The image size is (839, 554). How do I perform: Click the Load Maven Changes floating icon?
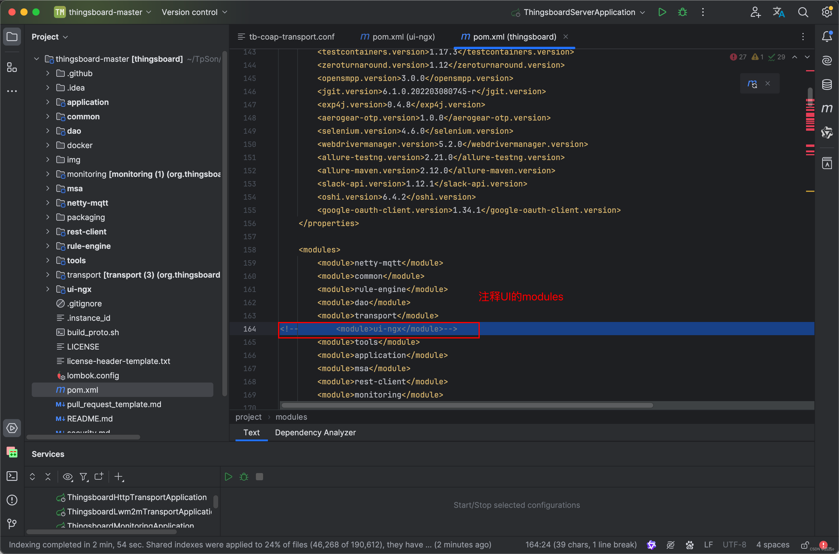752,84
